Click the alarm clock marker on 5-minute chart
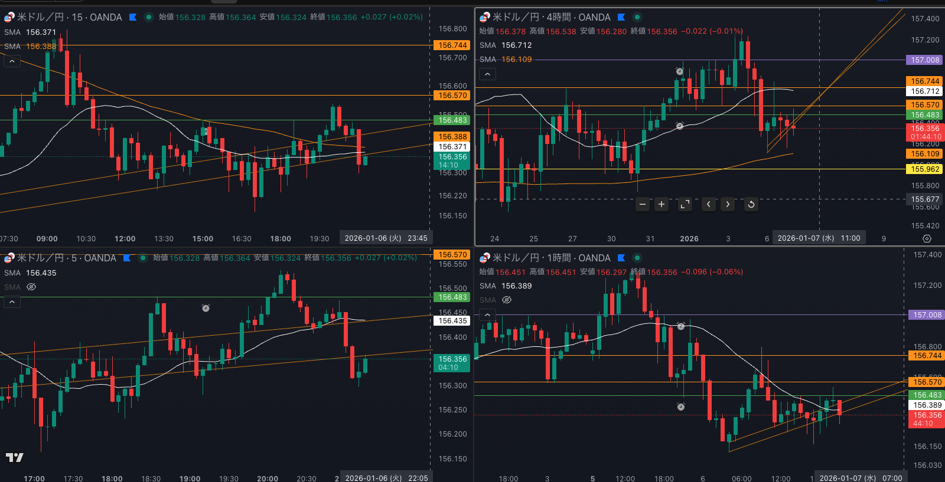The width and height of the screenshot is (945, 482). (x=206, y=308)
